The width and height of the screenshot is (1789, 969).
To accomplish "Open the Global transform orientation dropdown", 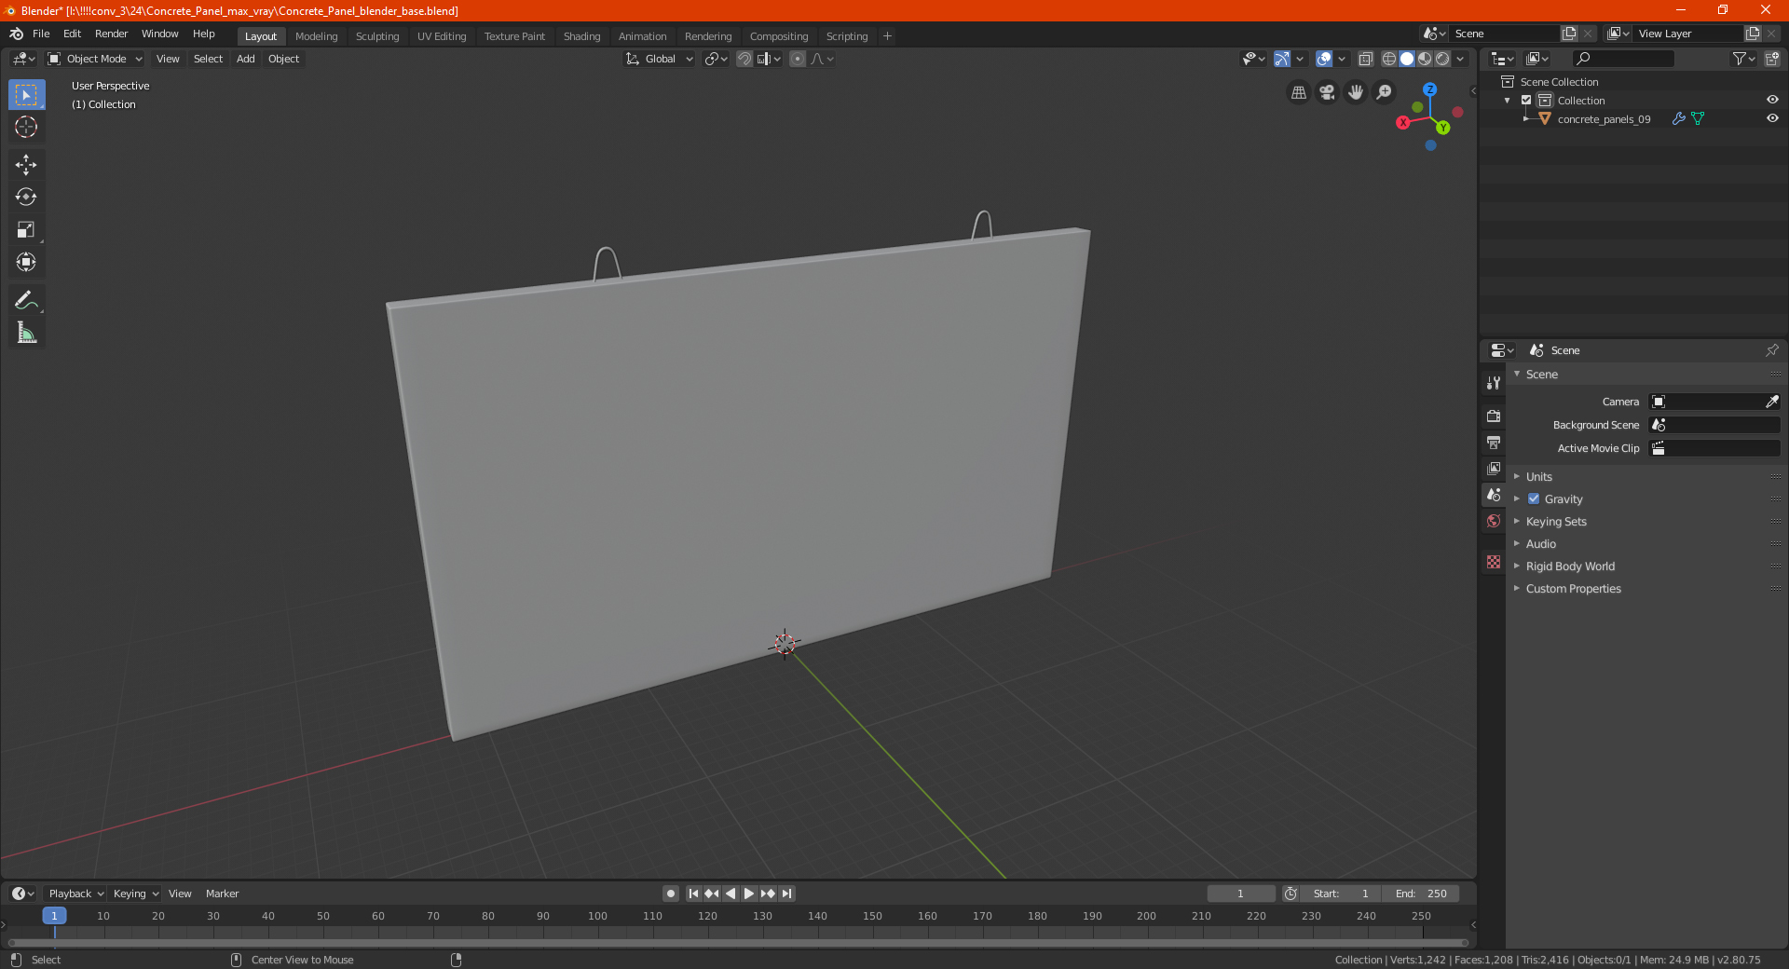I will (660, 59).
